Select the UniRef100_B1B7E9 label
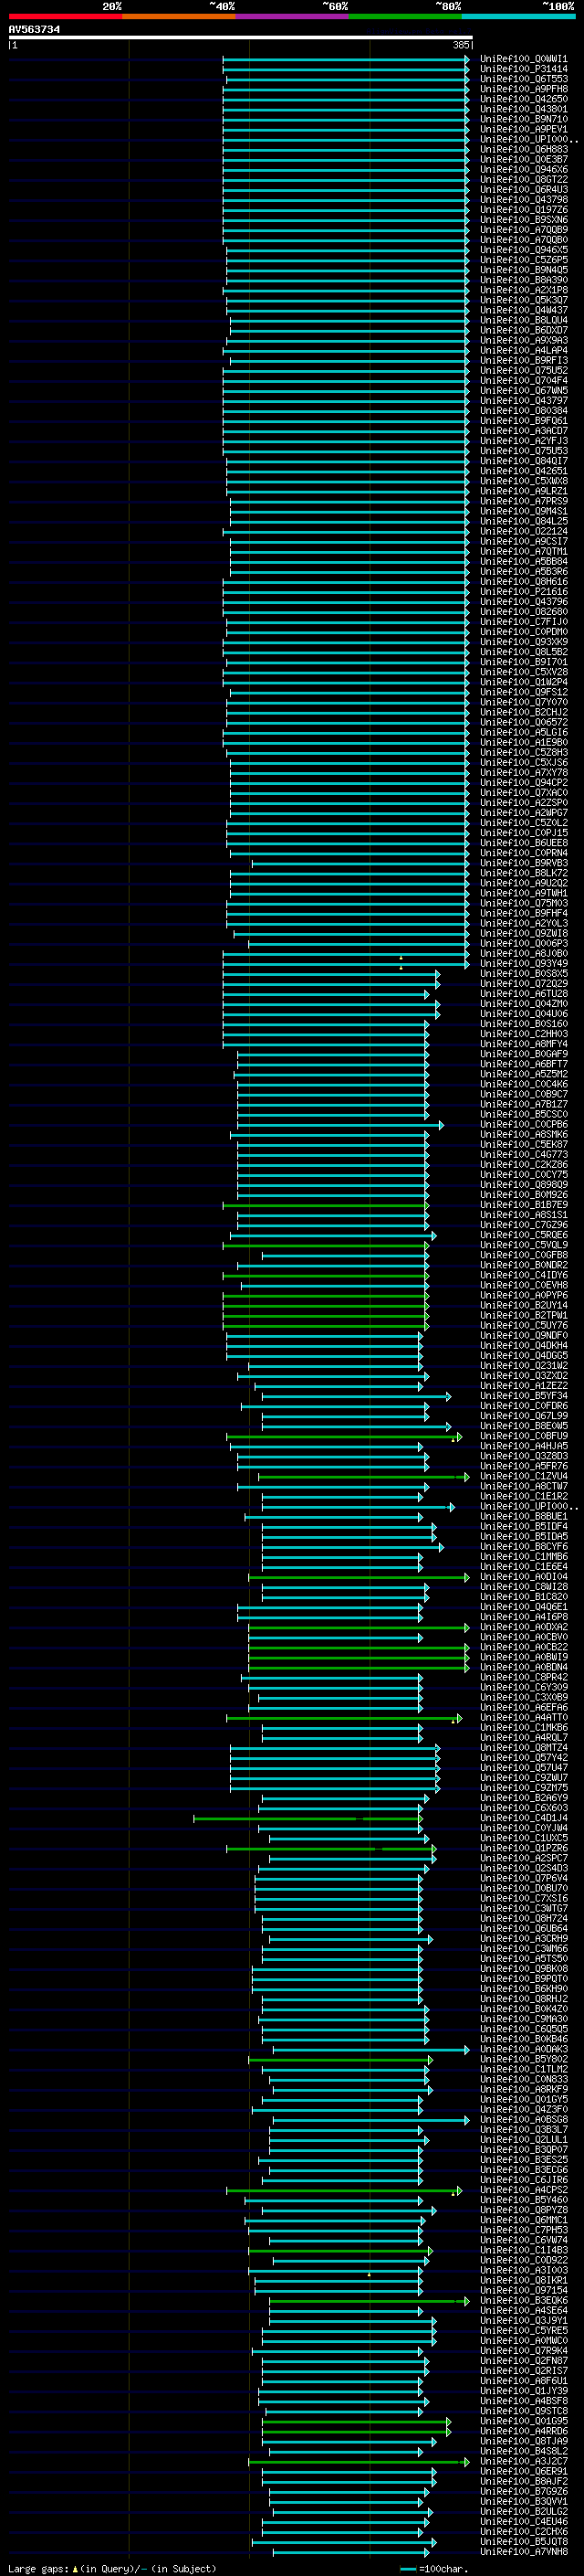This screenshot has height=2576, width=584. point(523,1205)
